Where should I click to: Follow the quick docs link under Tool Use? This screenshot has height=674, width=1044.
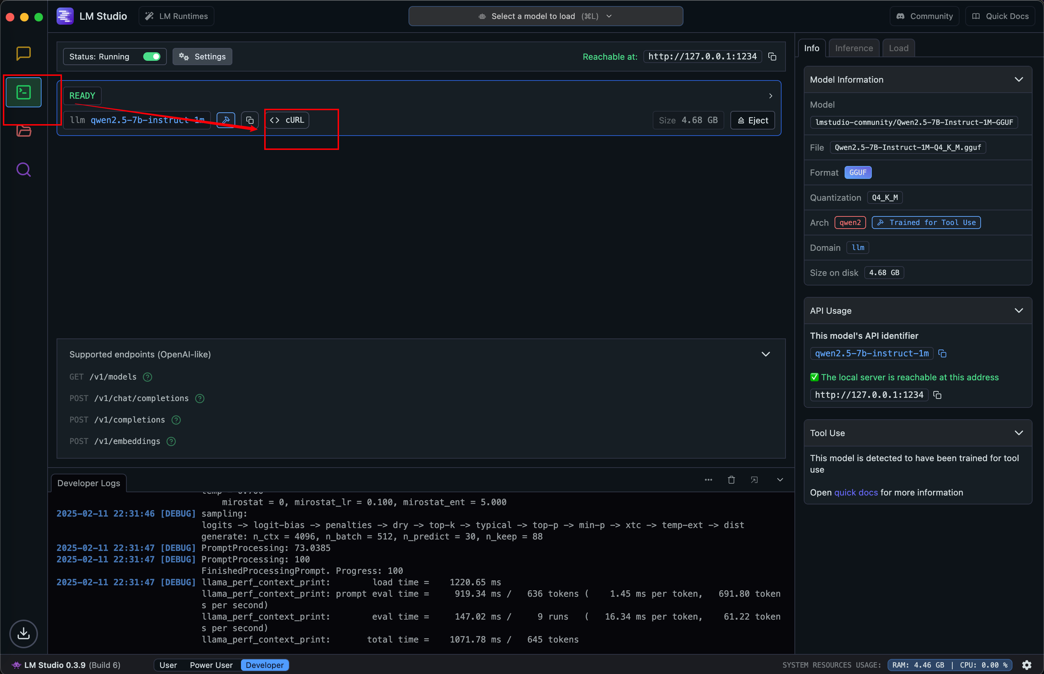(x=856, y=492)
